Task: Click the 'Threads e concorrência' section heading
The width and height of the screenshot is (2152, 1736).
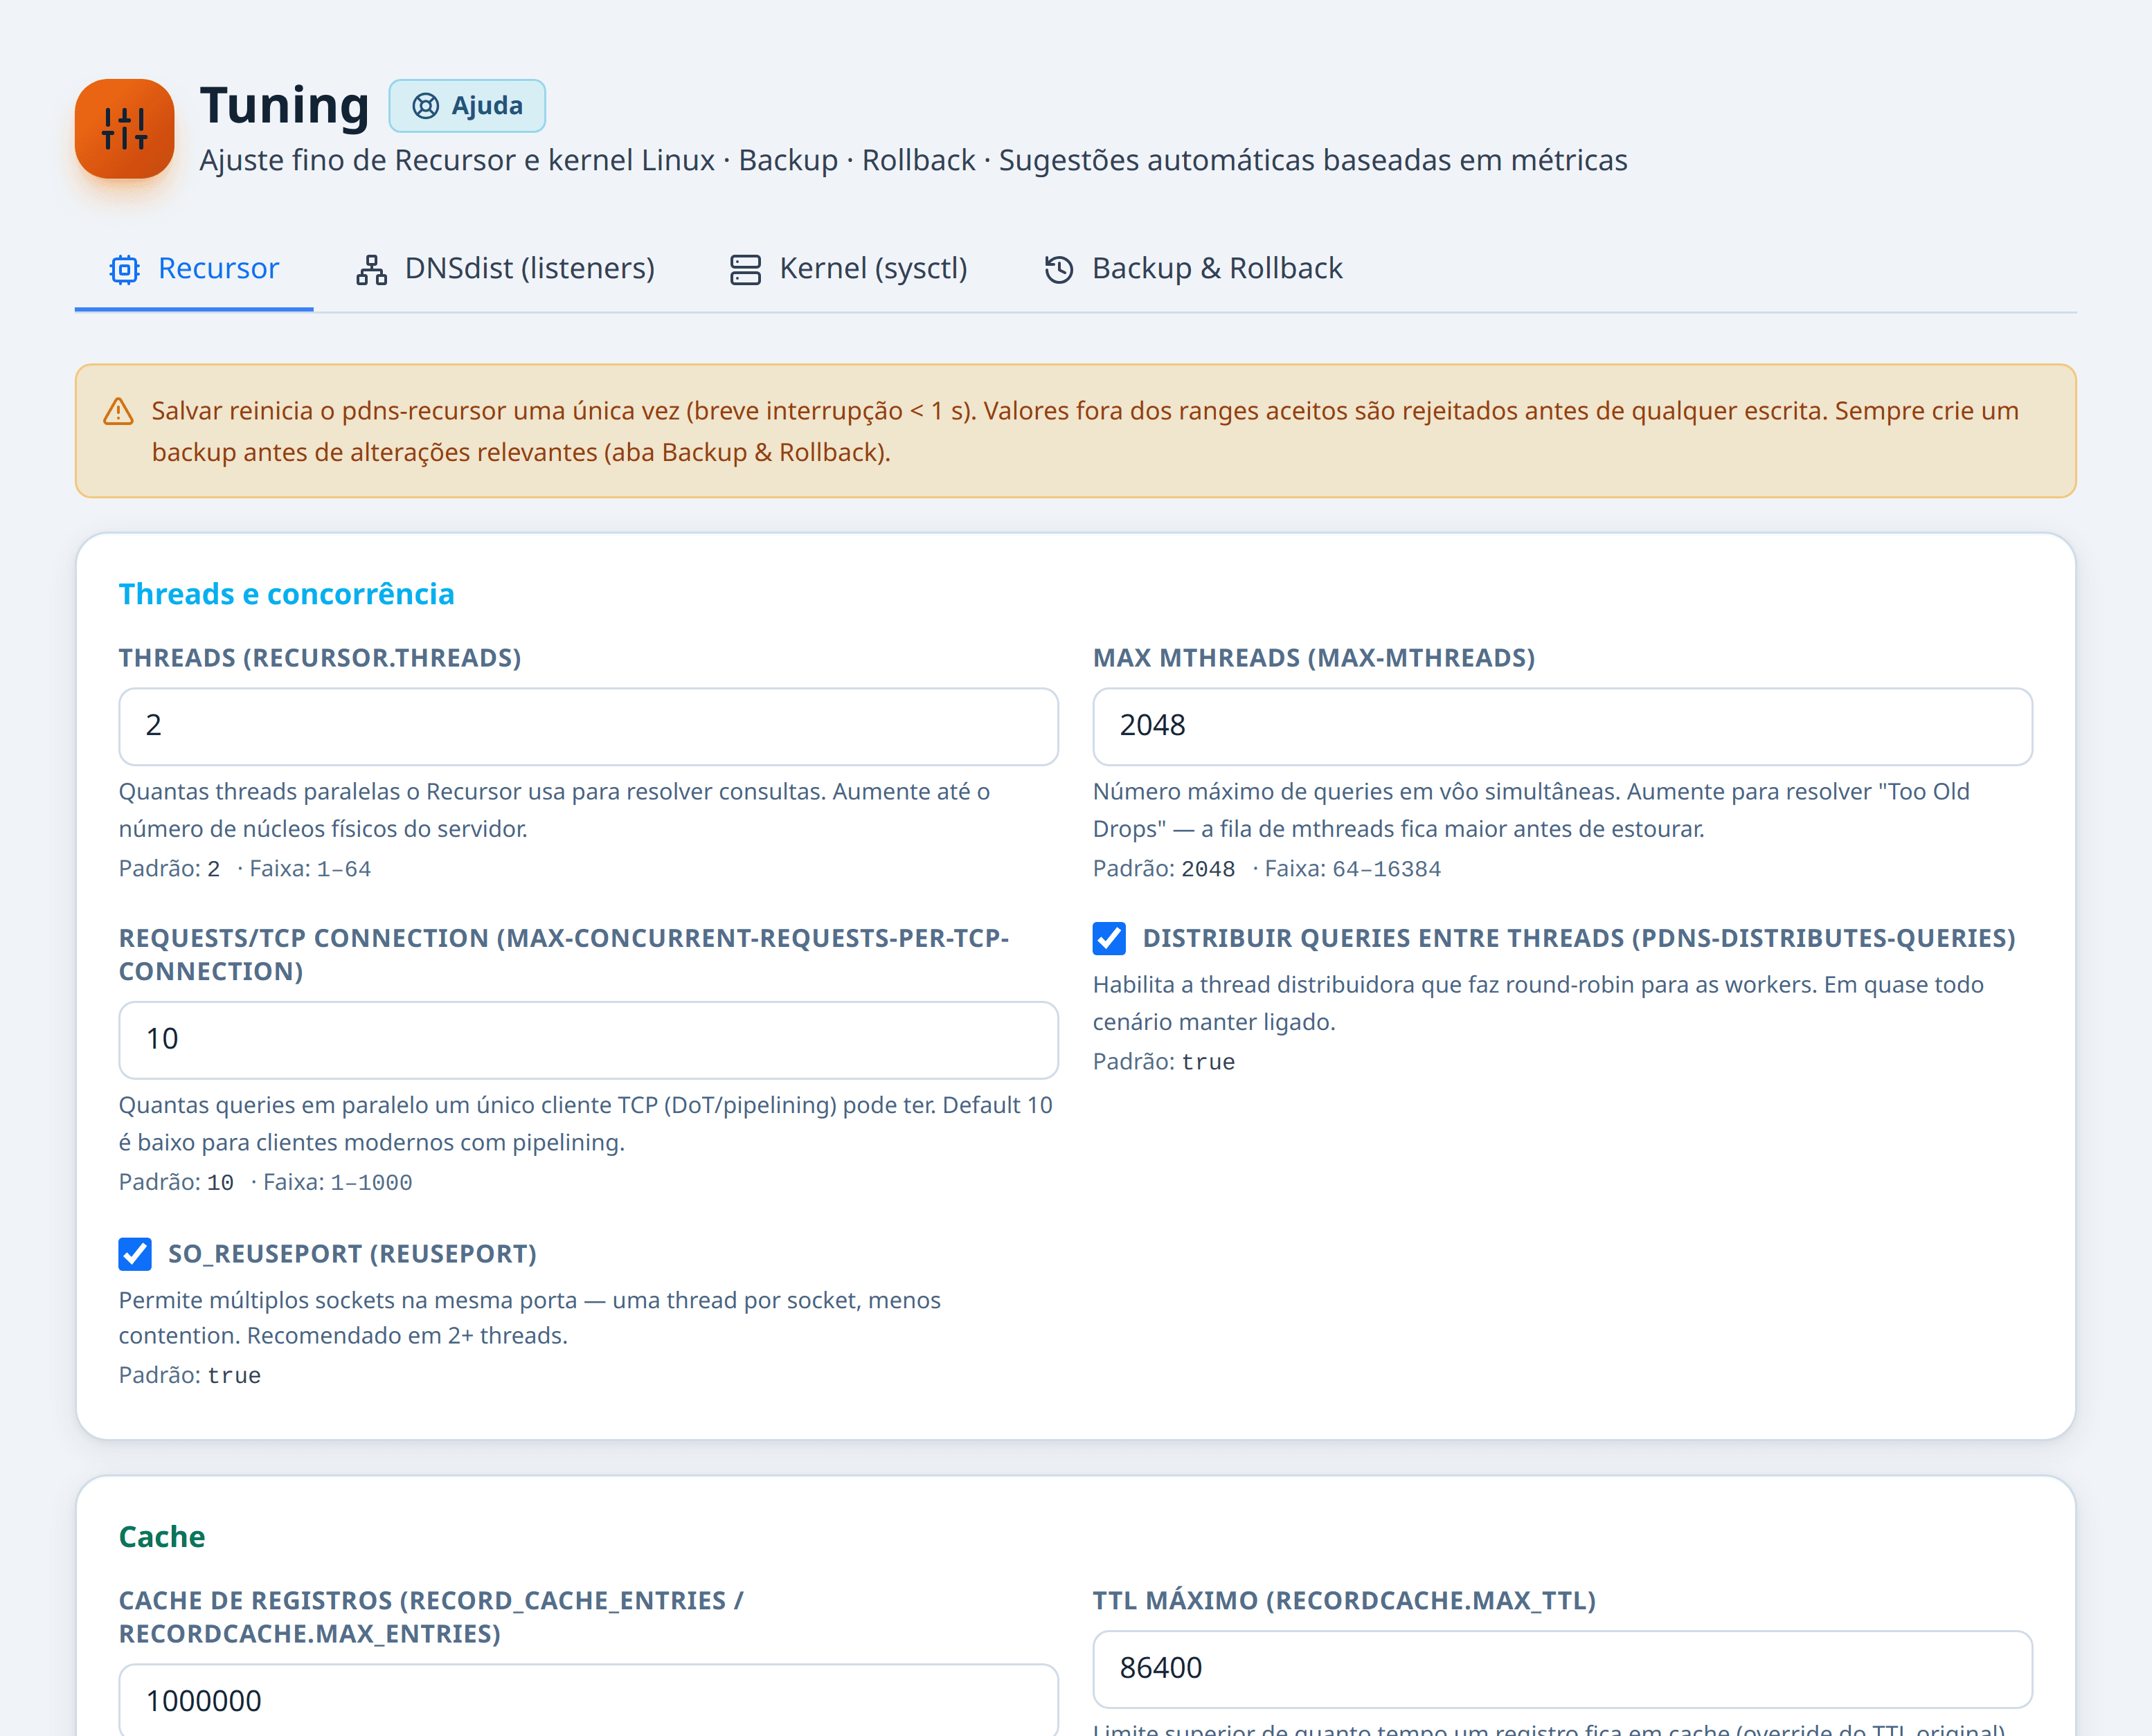Action: click(x=286, y=594)
